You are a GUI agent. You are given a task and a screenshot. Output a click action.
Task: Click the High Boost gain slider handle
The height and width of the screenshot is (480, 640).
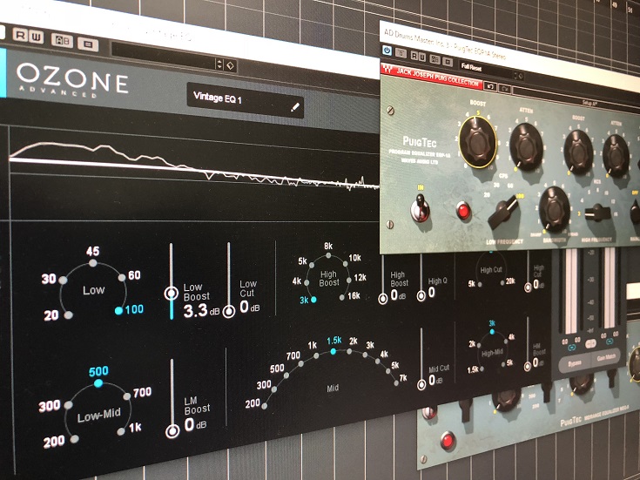tap(382, 299)
